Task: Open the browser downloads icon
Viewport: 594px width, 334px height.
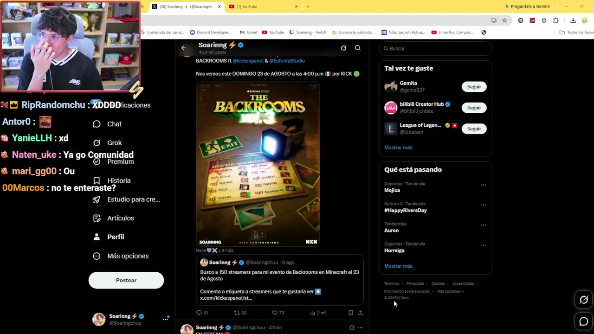Action: [x=573, y=20]
